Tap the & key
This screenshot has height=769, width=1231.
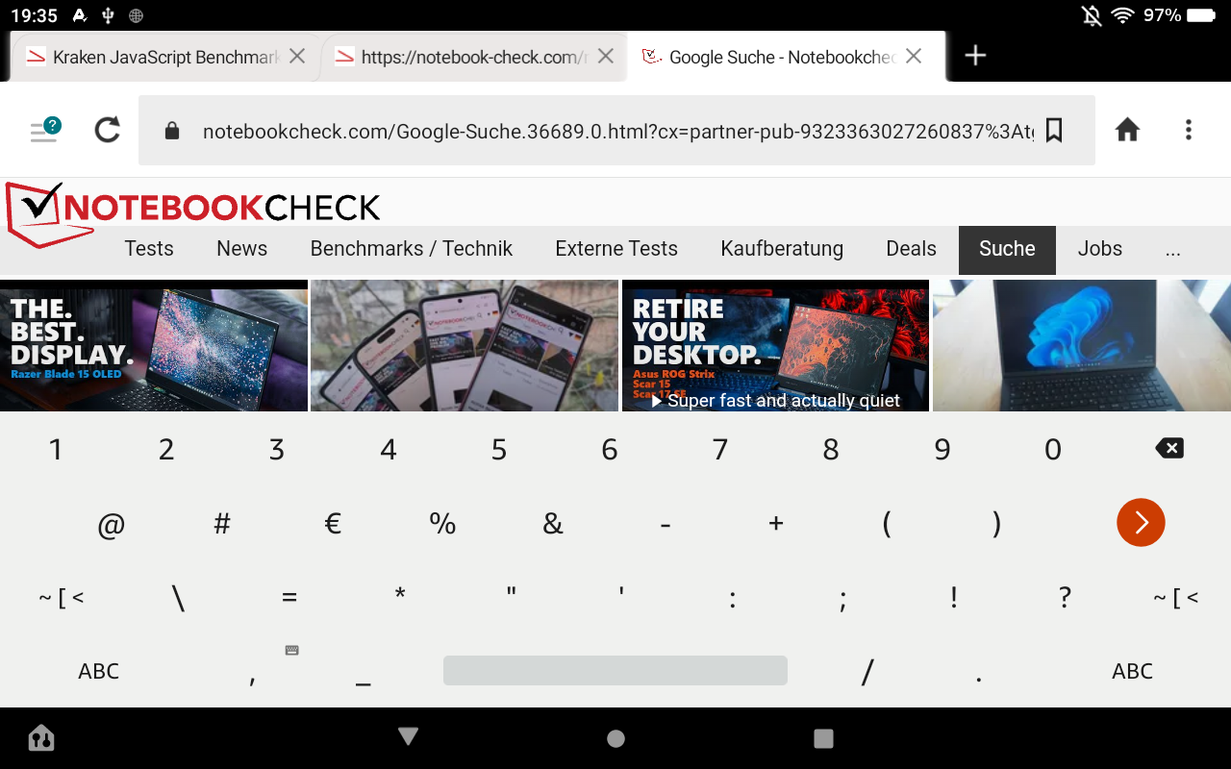point(553,524)
